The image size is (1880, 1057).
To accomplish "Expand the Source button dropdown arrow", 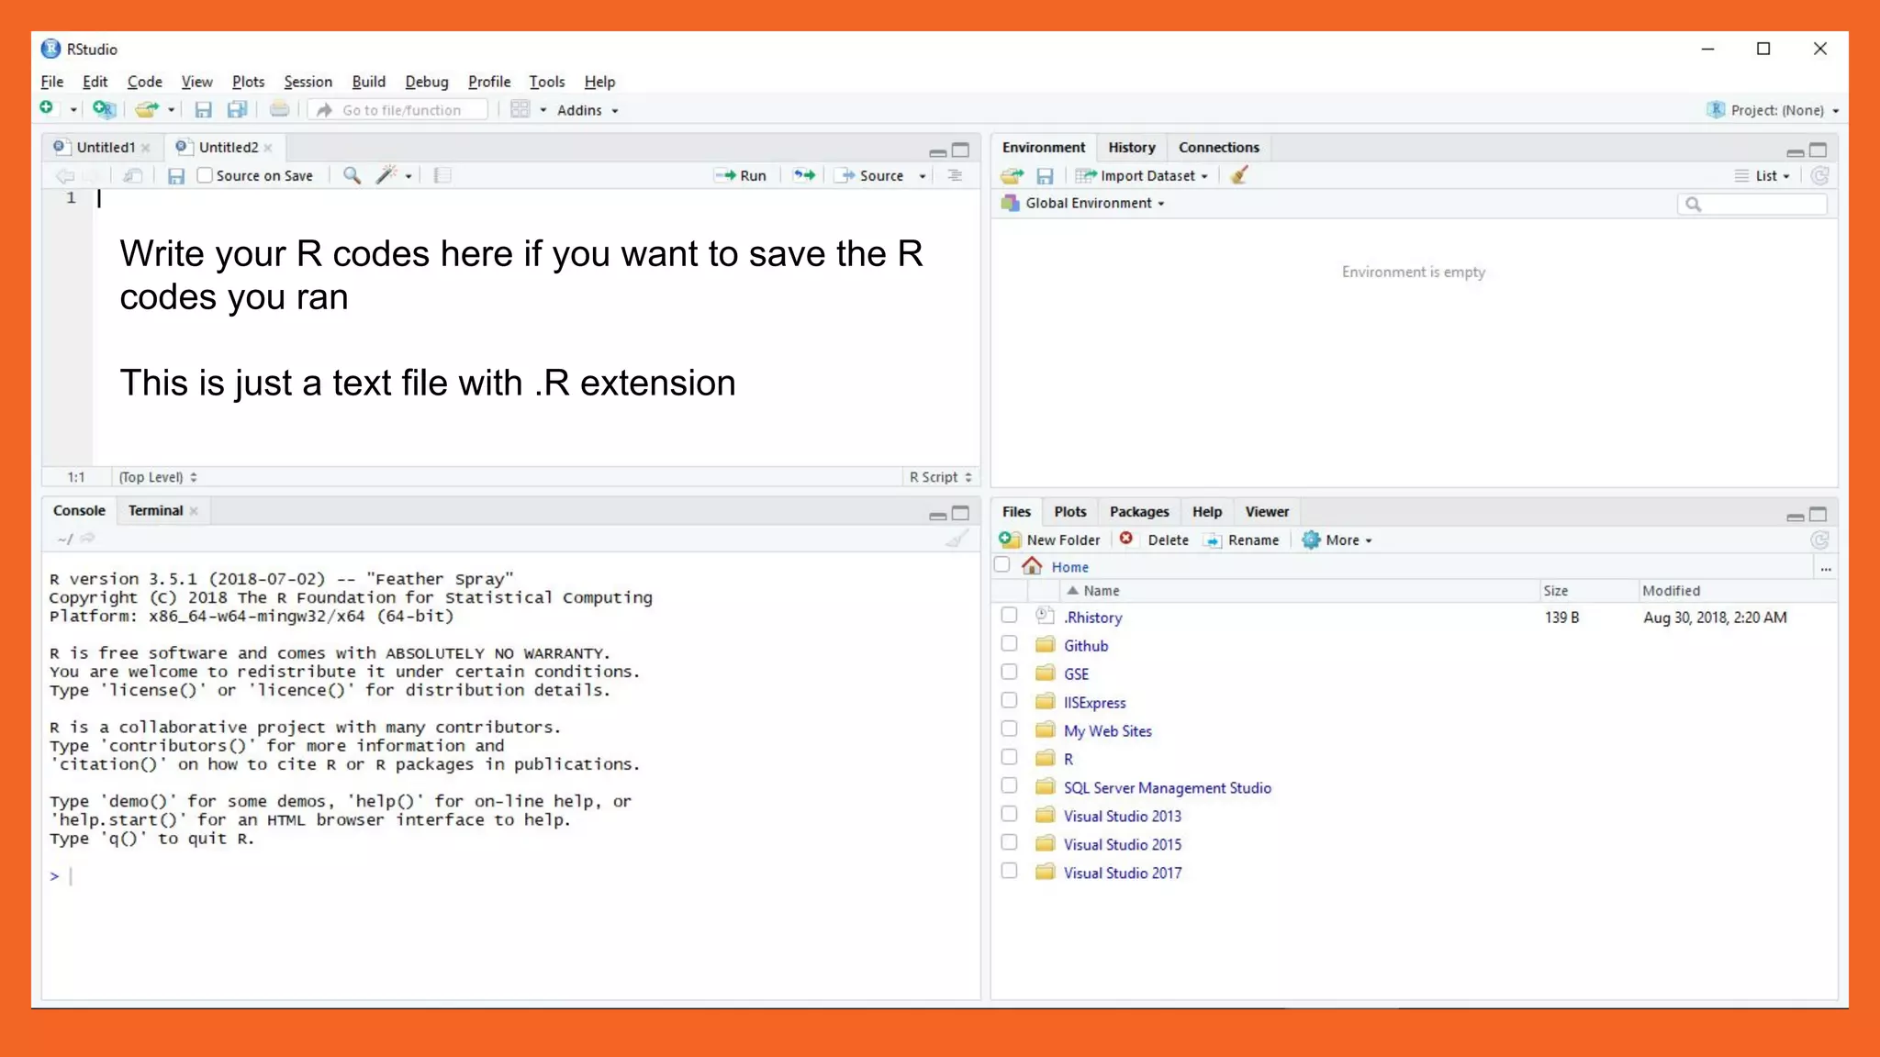I will pyautogui.click(x=923, y=176).
